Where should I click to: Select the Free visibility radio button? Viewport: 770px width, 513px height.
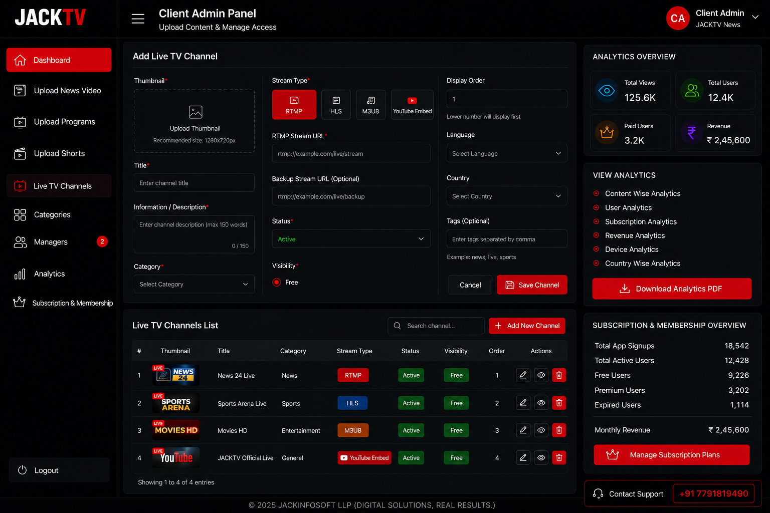276,283
